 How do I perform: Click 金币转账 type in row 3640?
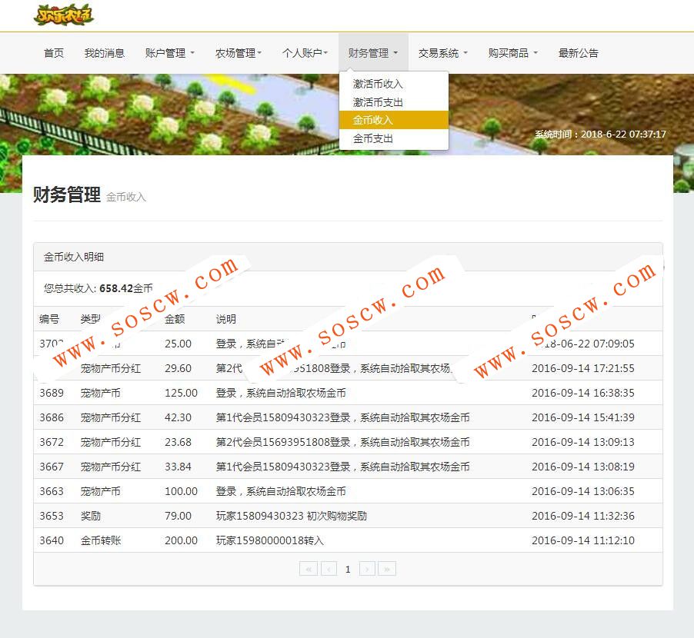point(101,540)
